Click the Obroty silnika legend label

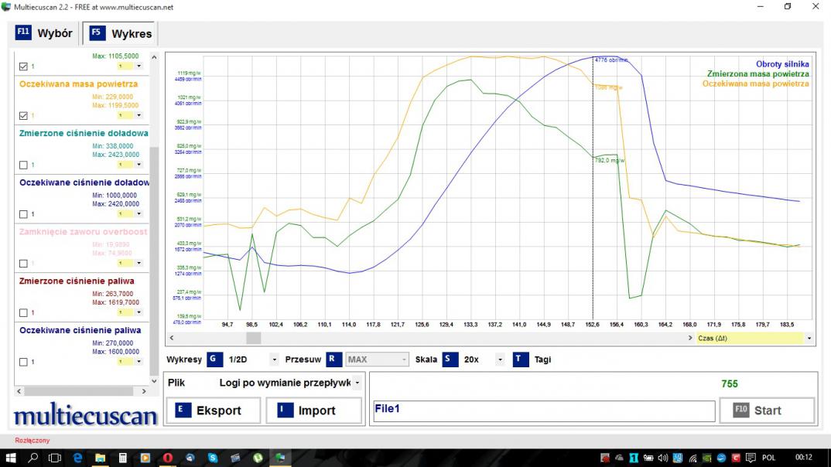(782, 64)
